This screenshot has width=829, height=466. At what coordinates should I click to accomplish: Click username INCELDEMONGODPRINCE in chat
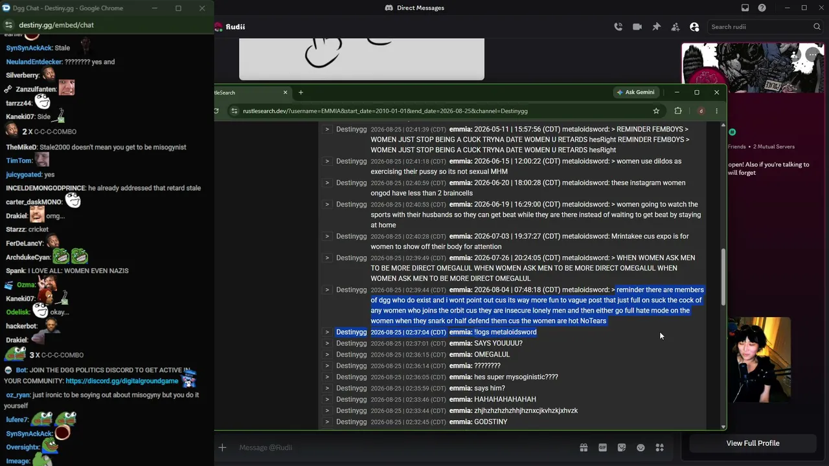tap(45, 188)
